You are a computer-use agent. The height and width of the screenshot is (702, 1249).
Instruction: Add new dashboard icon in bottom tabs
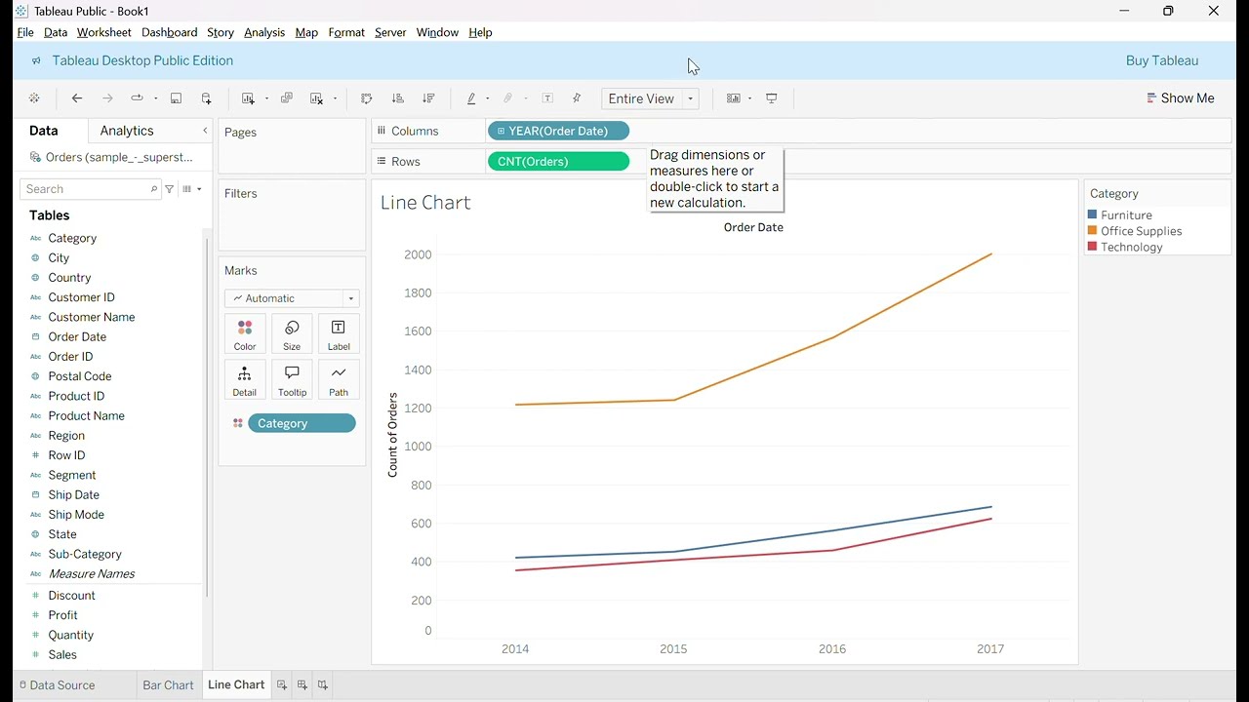pyautogui.click(x=302, y=685)
